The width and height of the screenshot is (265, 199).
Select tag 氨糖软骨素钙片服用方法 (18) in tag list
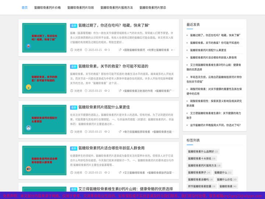(x=204, y=165)
